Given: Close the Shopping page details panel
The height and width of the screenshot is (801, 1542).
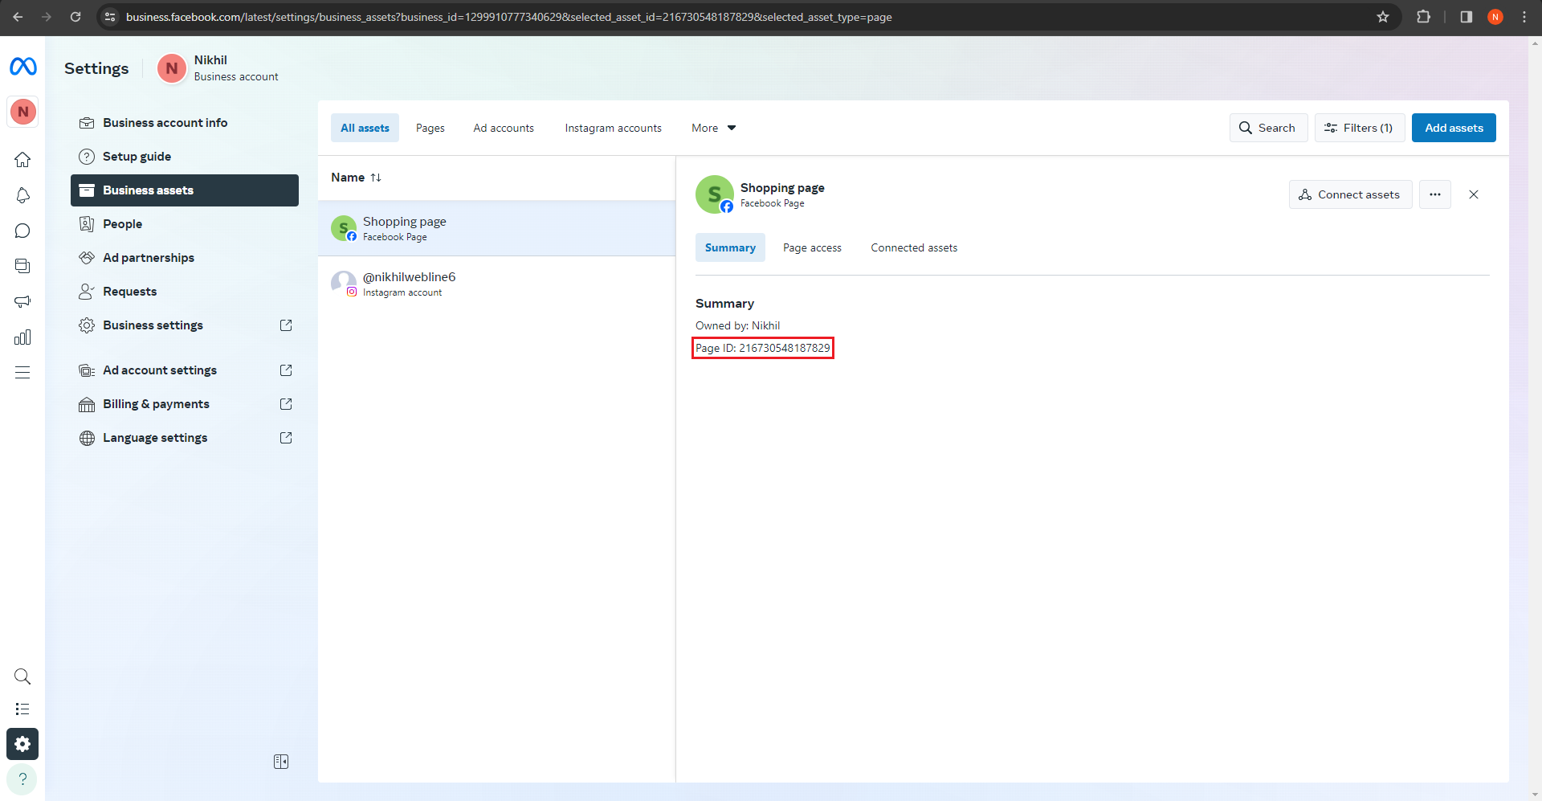Looking at the screenshot, I should tap(1474, 194).
